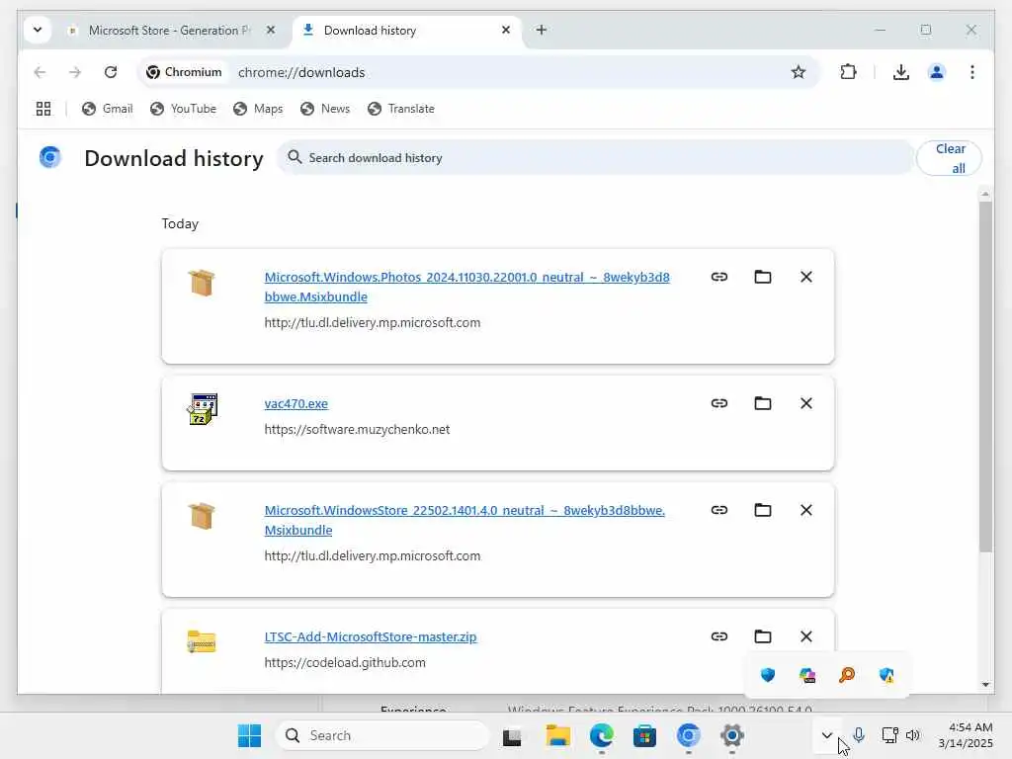This screenshot has height=759, width=1012.
Task: Remove LTSC-Add-MicrosoftStore-master.zip from list
Action: tap(806, 636)
